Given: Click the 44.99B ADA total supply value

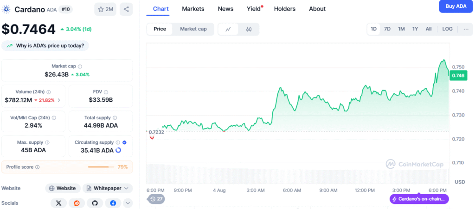Looking at the screenshot, I should (x=101, y=126).
